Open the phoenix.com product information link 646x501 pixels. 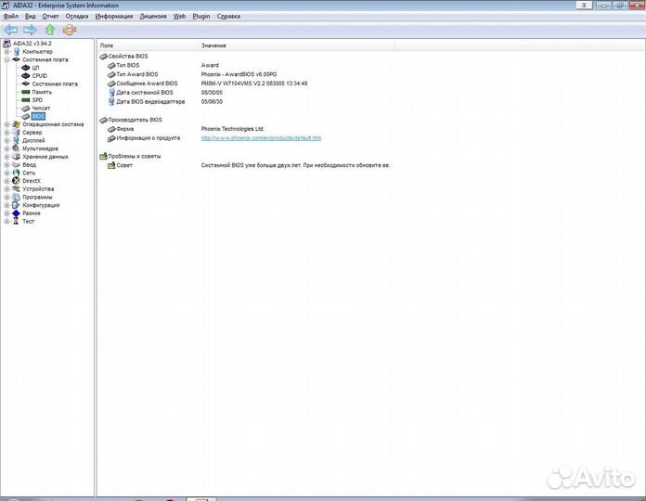261,138
